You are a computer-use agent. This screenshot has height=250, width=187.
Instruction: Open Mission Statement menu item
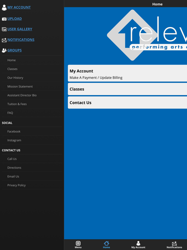click(32, 86)
